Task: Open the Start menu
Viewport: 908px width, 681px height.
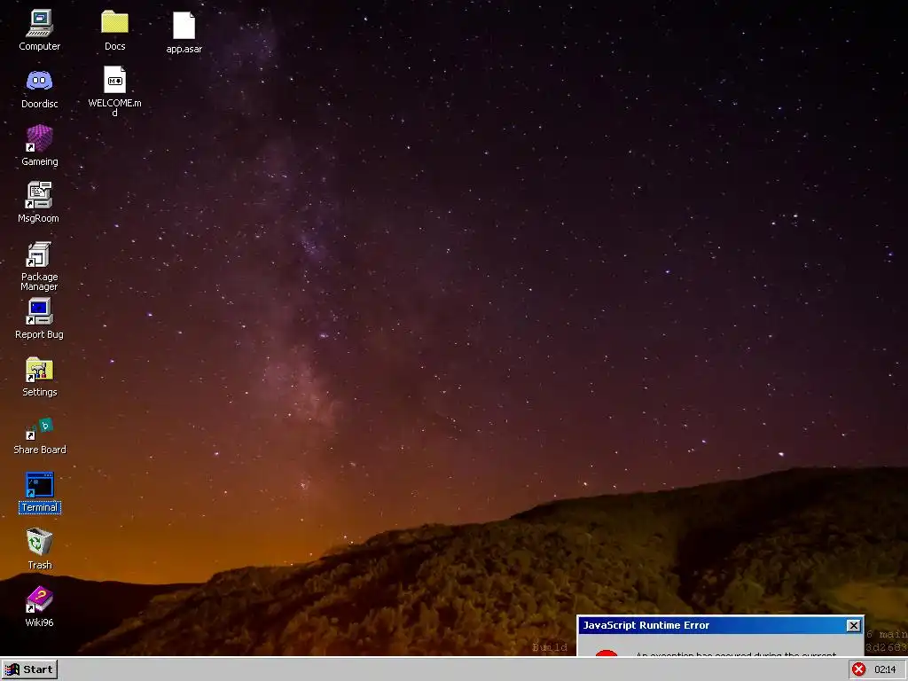Action: coord(29,669)
